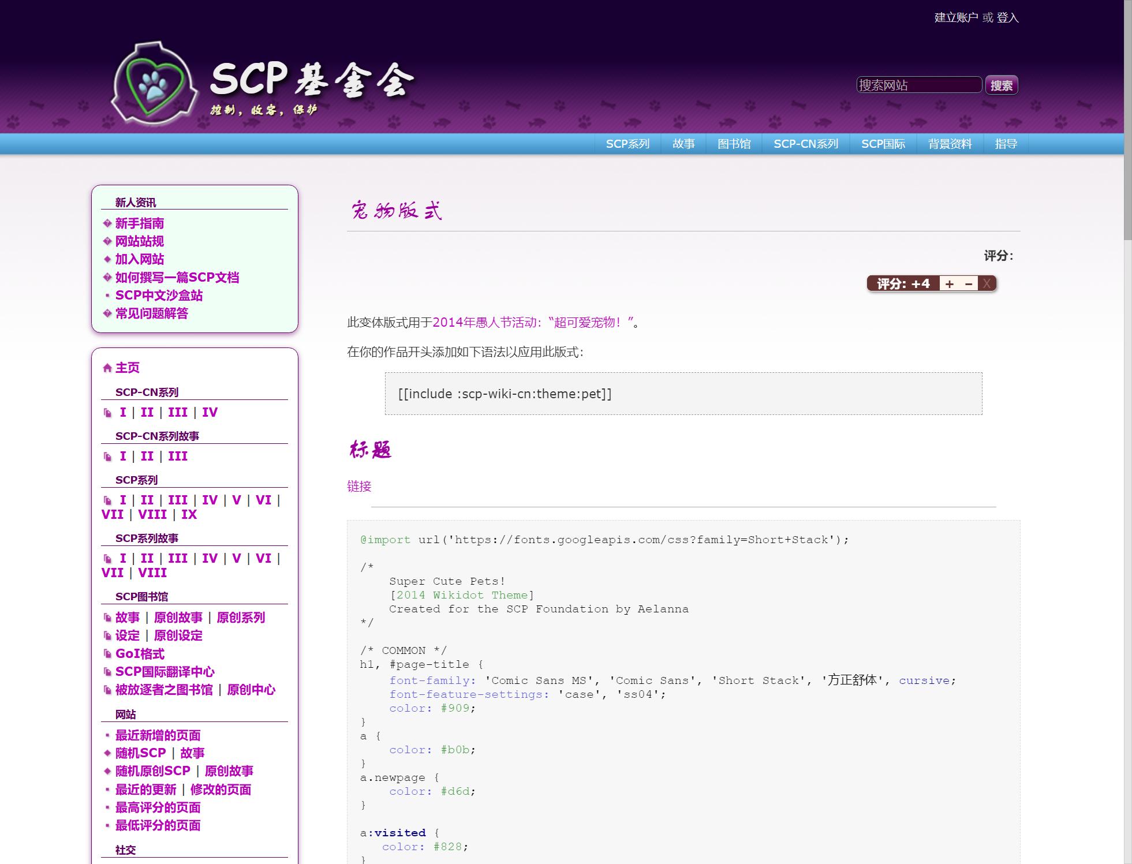Upvote the page with plus button
Image resolution: width=1132 pixels, height=864 pixels.
tap(950, 283)
